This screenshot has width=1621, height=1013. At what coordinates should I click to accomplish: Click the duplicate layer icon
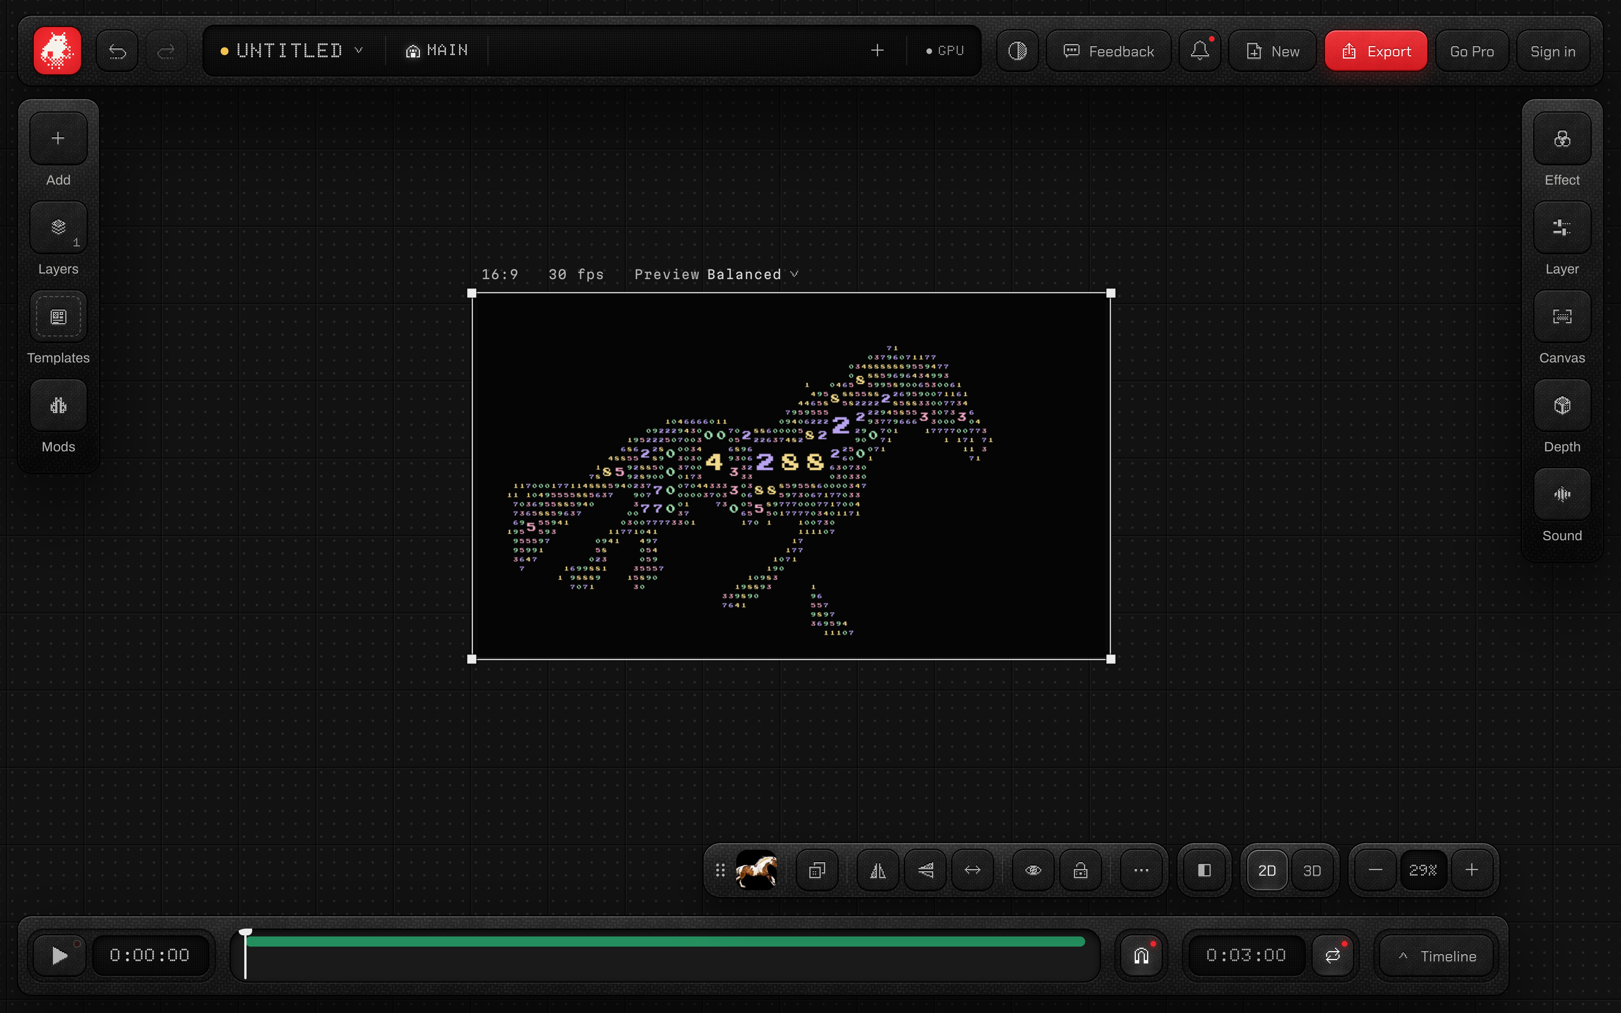coord(817,870)
